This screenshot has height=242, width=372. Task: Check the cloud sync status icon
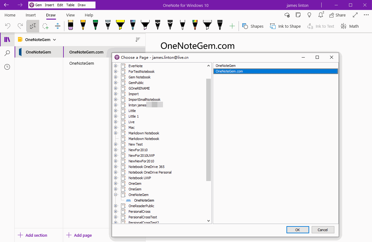click(287, 15)
